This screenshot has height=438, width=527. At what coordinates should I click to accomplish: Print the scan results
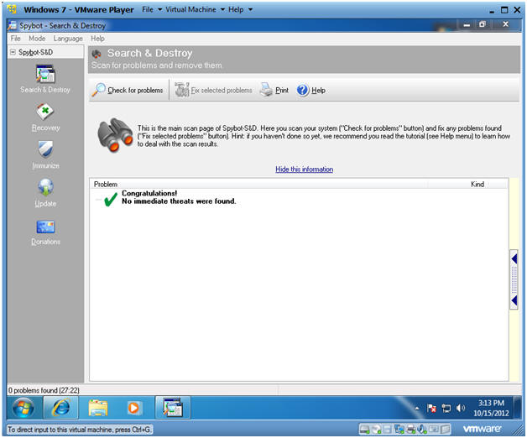[x=274, y=90]
